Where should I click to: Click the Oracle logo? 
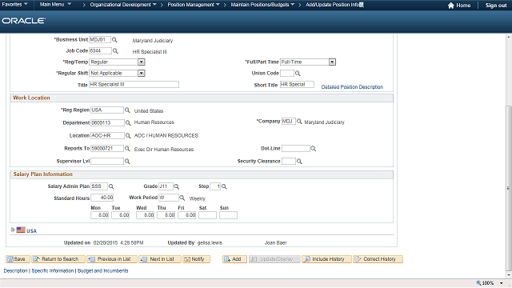[x=23, y=21]
